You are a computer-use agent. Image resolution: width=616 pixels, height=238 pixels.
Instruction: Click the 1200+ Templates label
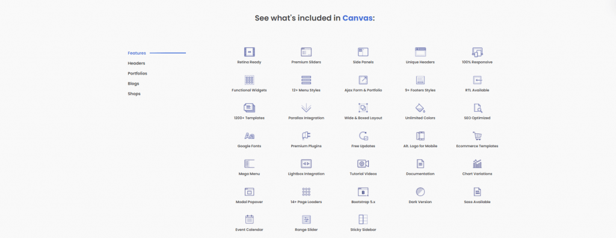click(x=249, y=118)
